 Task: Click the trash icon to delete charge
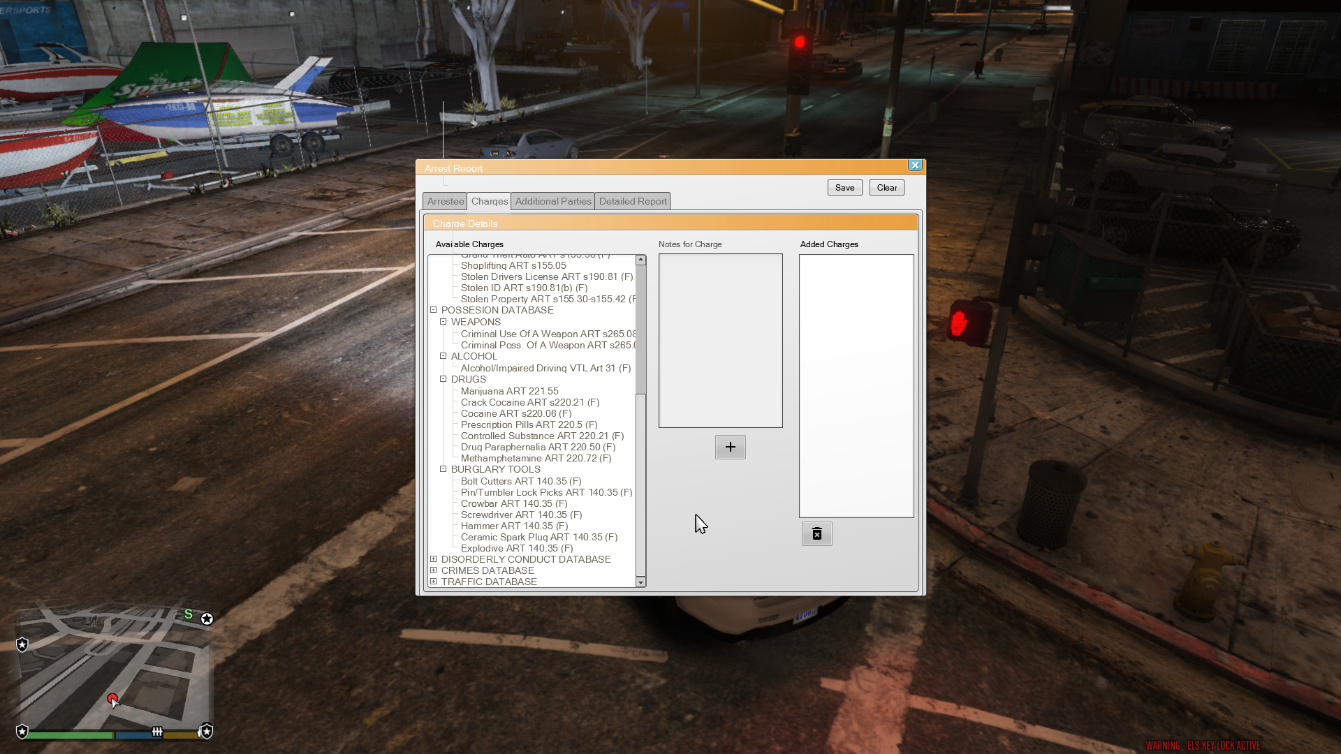click(816, 534)
